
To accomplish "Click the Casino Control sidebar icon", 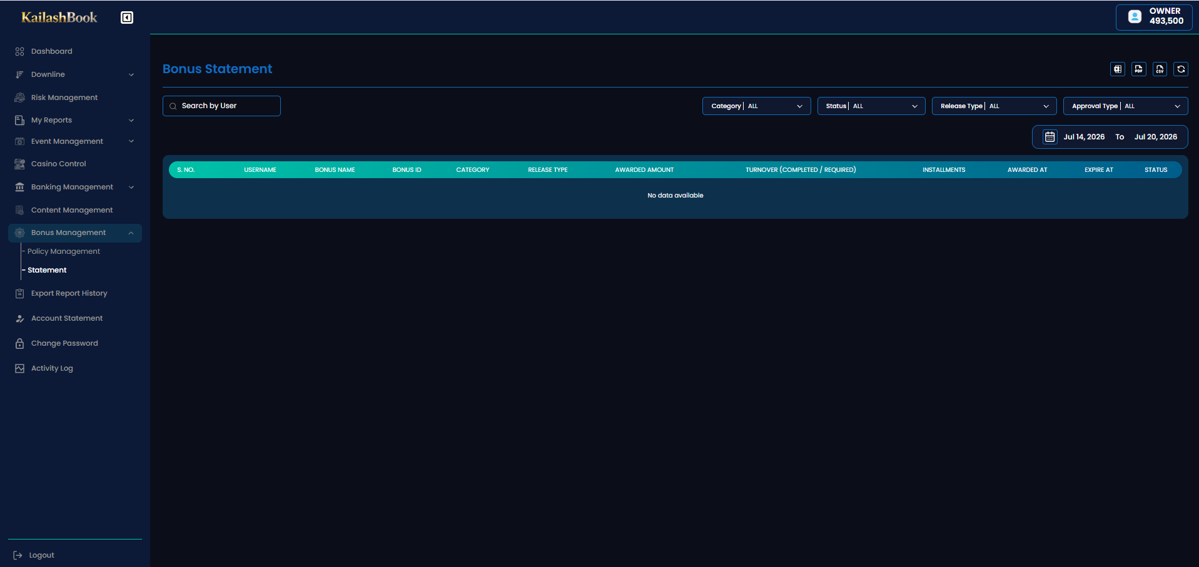I will [19, 164].
